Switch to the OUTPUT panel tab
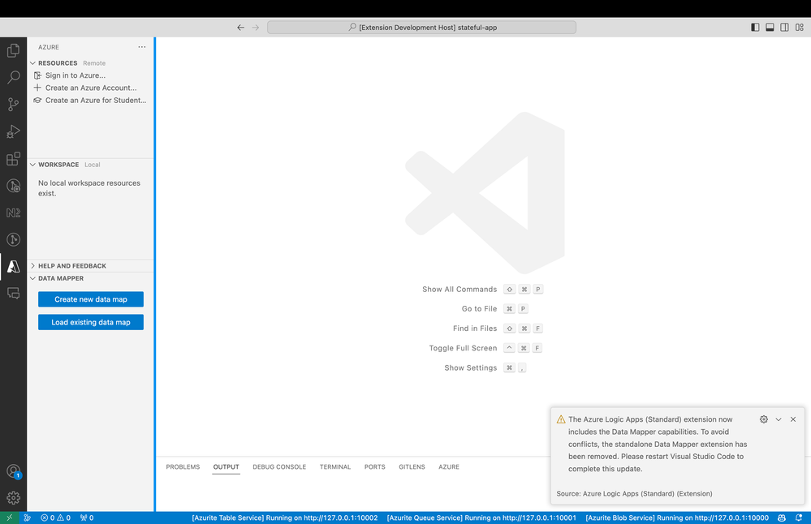 [x=226, y=466]
